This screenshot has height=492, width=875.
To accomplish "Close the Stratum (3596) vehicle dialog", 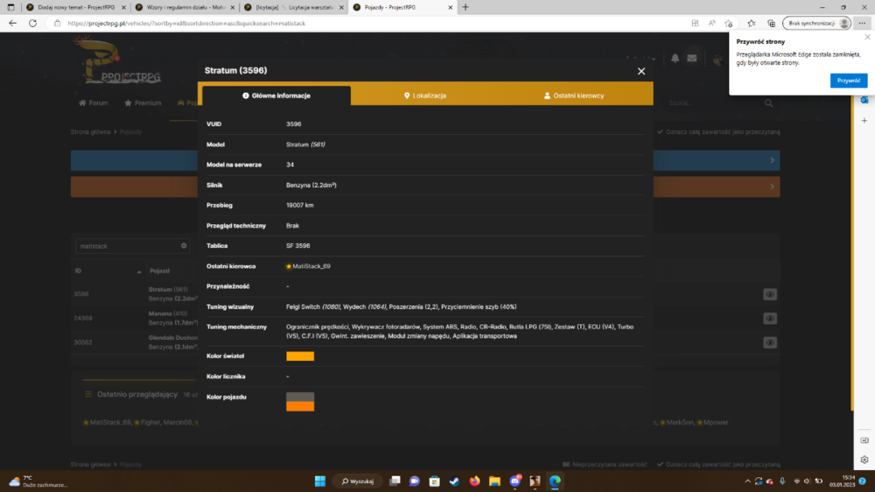I will click(641, 71).
